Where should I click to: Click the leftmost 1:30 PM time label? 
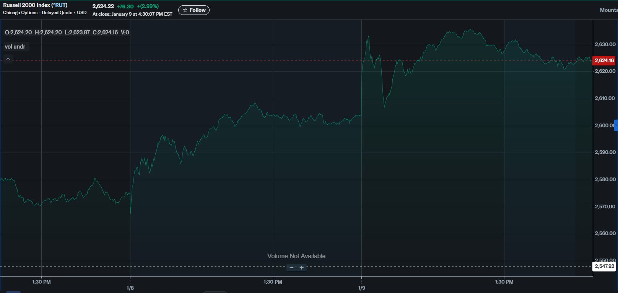point(41,282)
